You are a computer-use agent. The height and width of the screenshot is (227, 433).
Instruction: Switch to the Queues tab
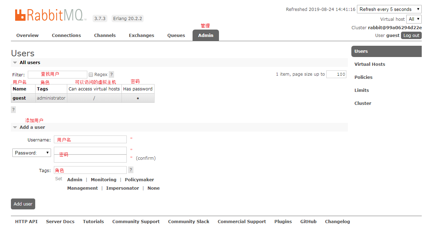click(x=176, y=35)
